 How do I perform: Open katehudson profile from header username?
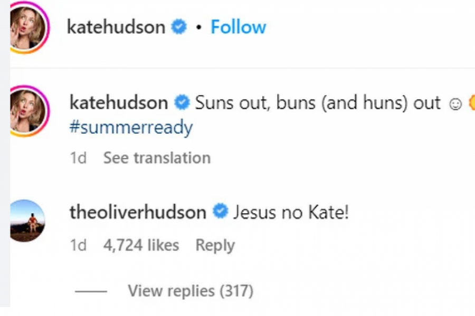[x=116, y=27]
